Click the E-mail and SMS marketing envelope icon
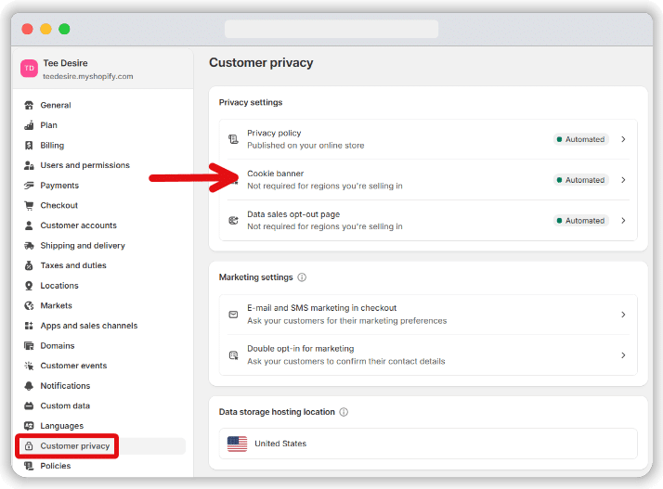The image size is (663, 489). point(233,315)
